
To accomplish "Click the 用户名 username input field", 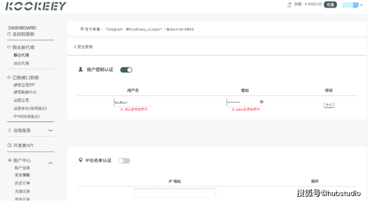I will [133, 102].
